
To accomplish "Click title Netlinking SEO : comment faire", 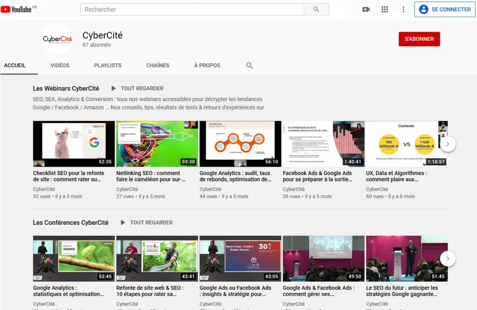I will [x=151, y=176].
